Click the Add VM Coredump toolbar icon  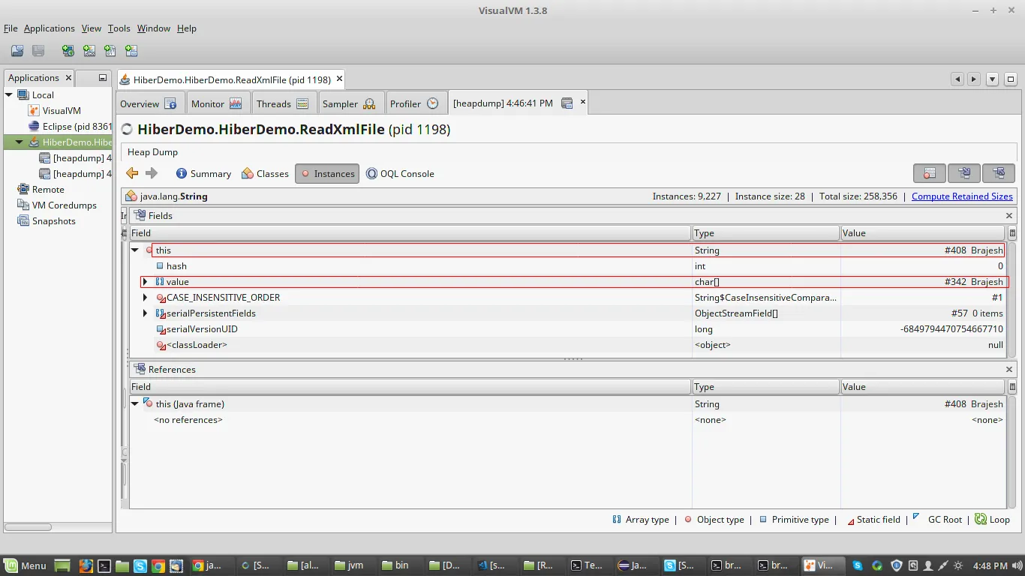[110, 51]
